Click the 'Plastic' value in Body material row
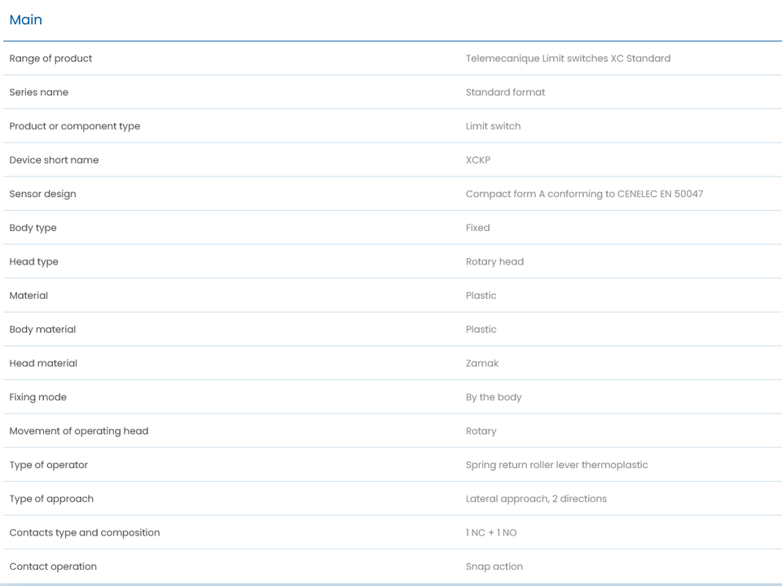This screenshot has height=586, width=782. pos(481,330)
